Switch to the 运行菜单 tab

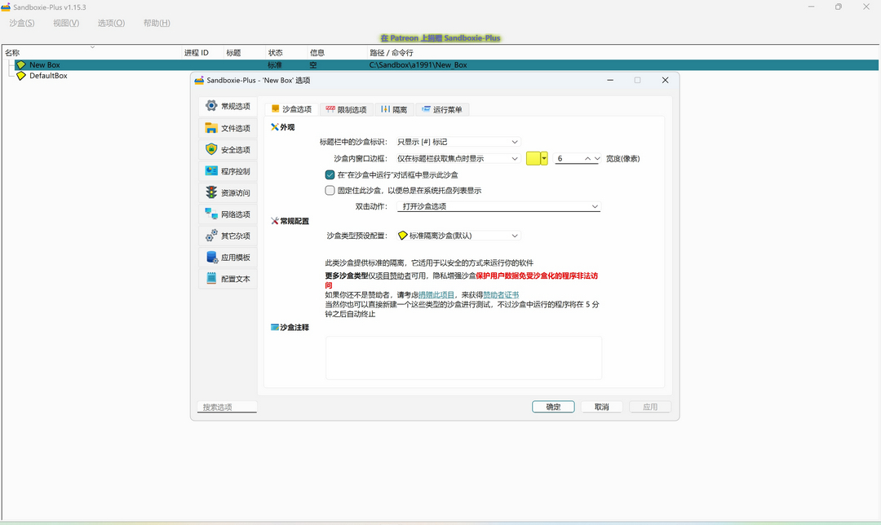pyautogui.click(x=442, y=109)
